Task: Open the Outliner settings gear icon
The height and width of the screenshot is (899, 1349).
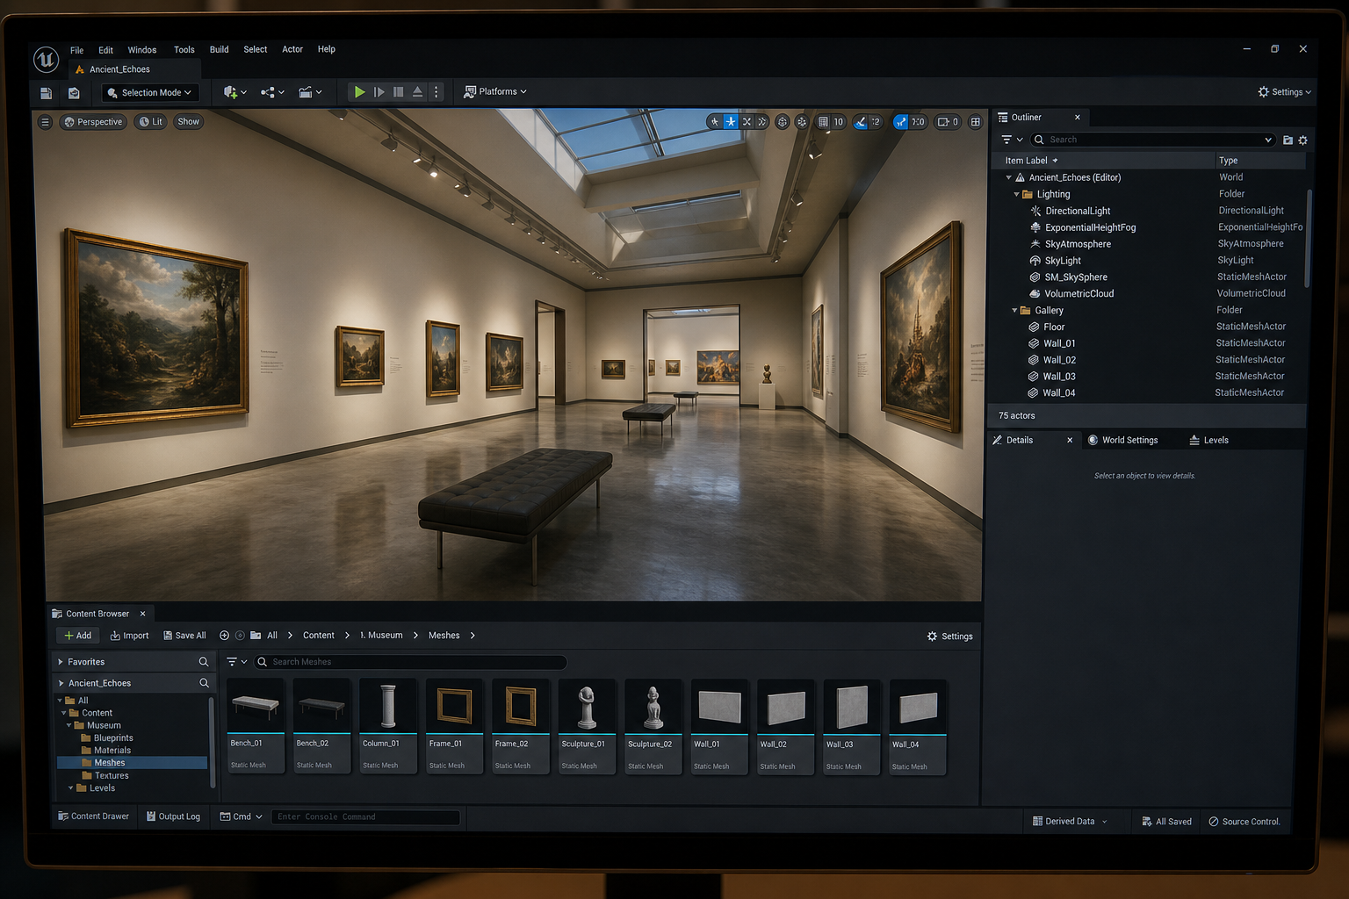Action: coord(1302,140)
